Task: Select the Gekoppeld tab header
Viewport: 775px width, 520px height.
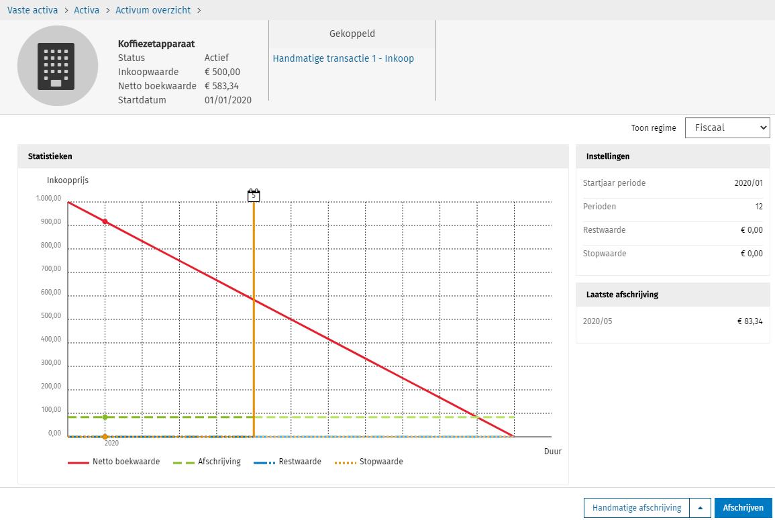Action: point(352,34)
